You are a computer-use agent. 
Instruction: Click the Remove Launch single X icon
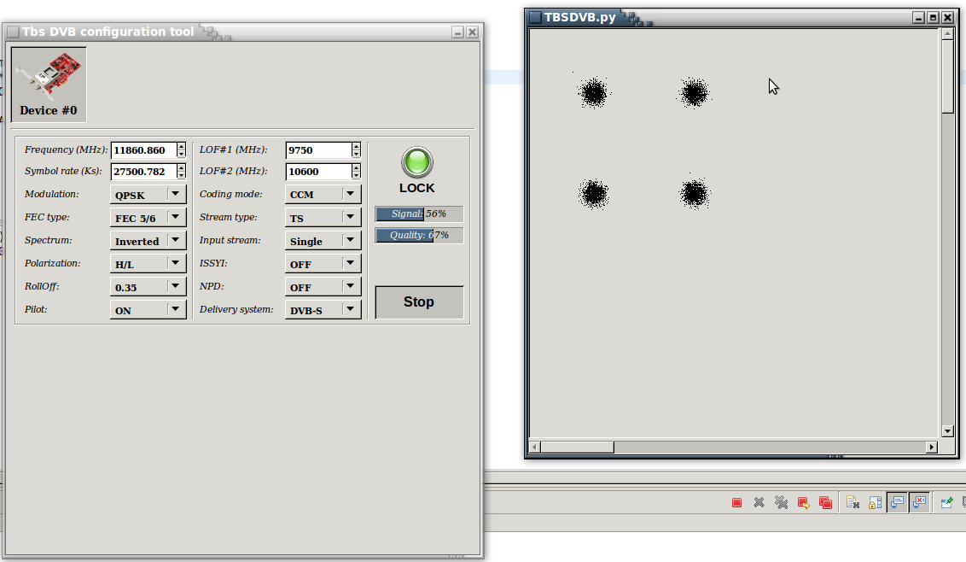click(759, 503)
